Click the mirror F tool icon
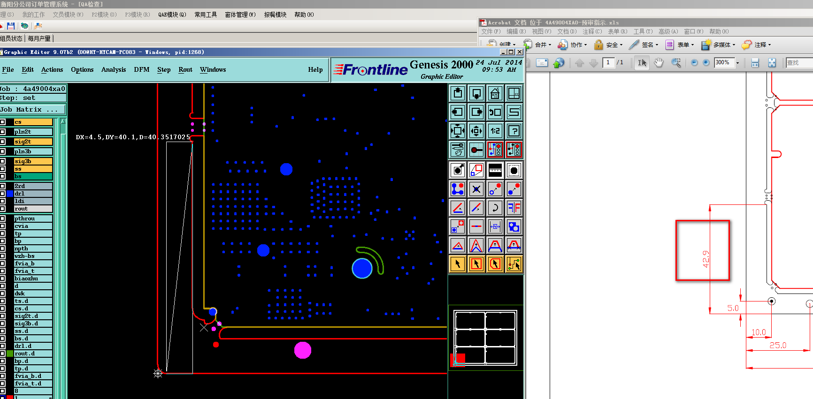 (x=514, y=208)
